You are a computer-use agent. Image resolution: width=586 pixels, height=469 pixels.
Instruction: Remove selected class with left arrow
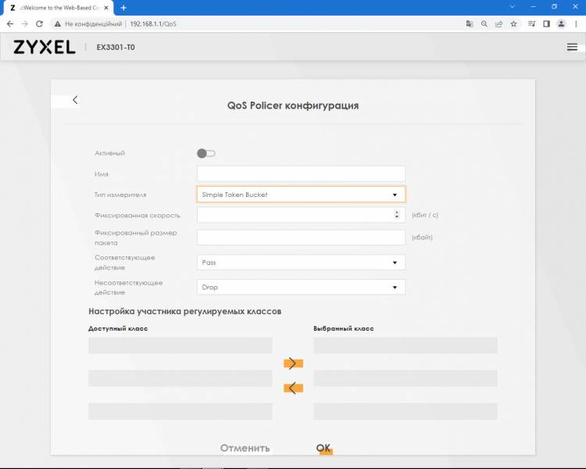click(x=293, y=388)
